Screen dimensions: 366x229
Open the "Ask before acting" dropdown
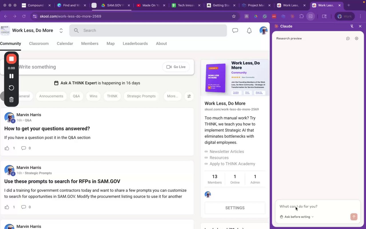tap(297, 217)
